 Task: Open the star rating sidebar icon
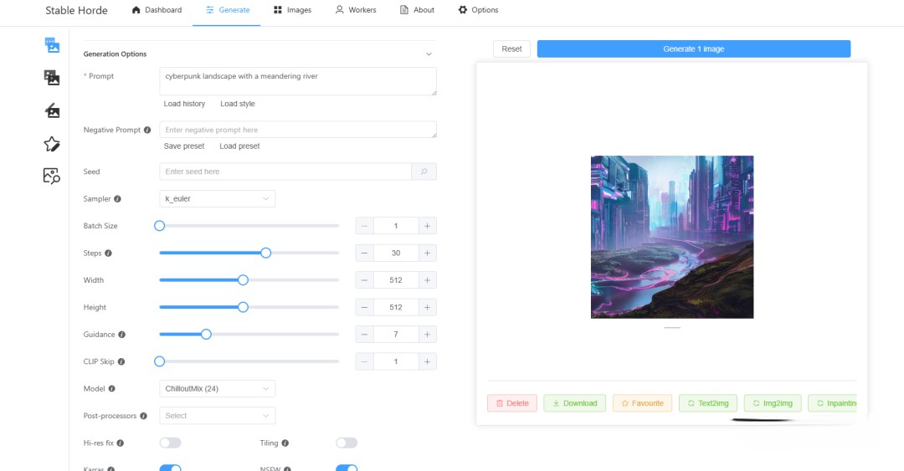coord(52,144)
